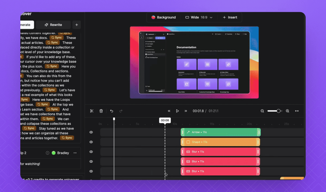Toggle visibility of first Blur track
This screenshot has width=326, height=192.
tap(91, 152)
